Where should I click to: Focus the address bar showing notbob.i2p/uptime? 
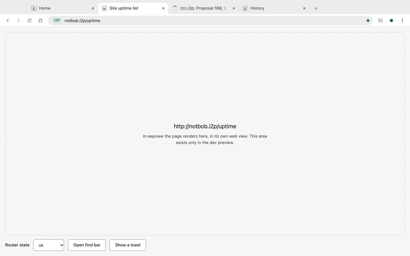point(210,20)
